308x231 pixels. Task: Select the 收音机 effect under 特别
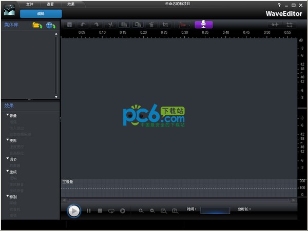[15, 209]
